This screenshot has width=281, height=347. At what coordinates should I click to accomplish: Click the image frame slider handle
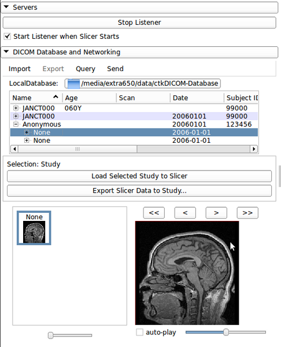pyautogui.click(x=226, y=332)
